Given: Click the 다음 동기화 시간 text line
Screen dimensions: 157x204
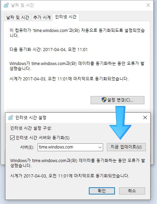Looking at the screenshot, I should 48,50.
